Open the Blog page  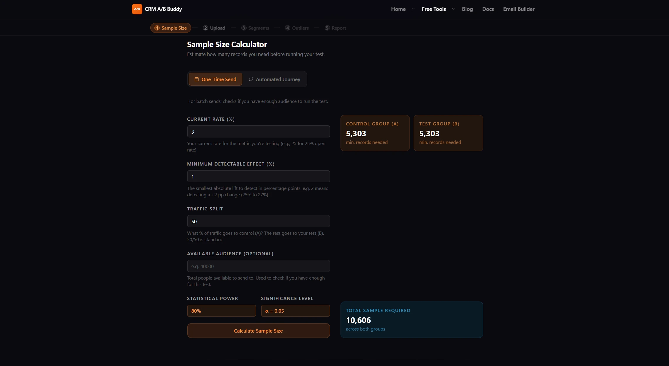pos(467,9)
